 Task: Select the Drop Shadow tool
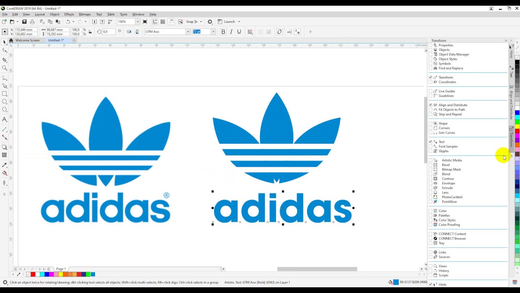[x=4, y=147]
